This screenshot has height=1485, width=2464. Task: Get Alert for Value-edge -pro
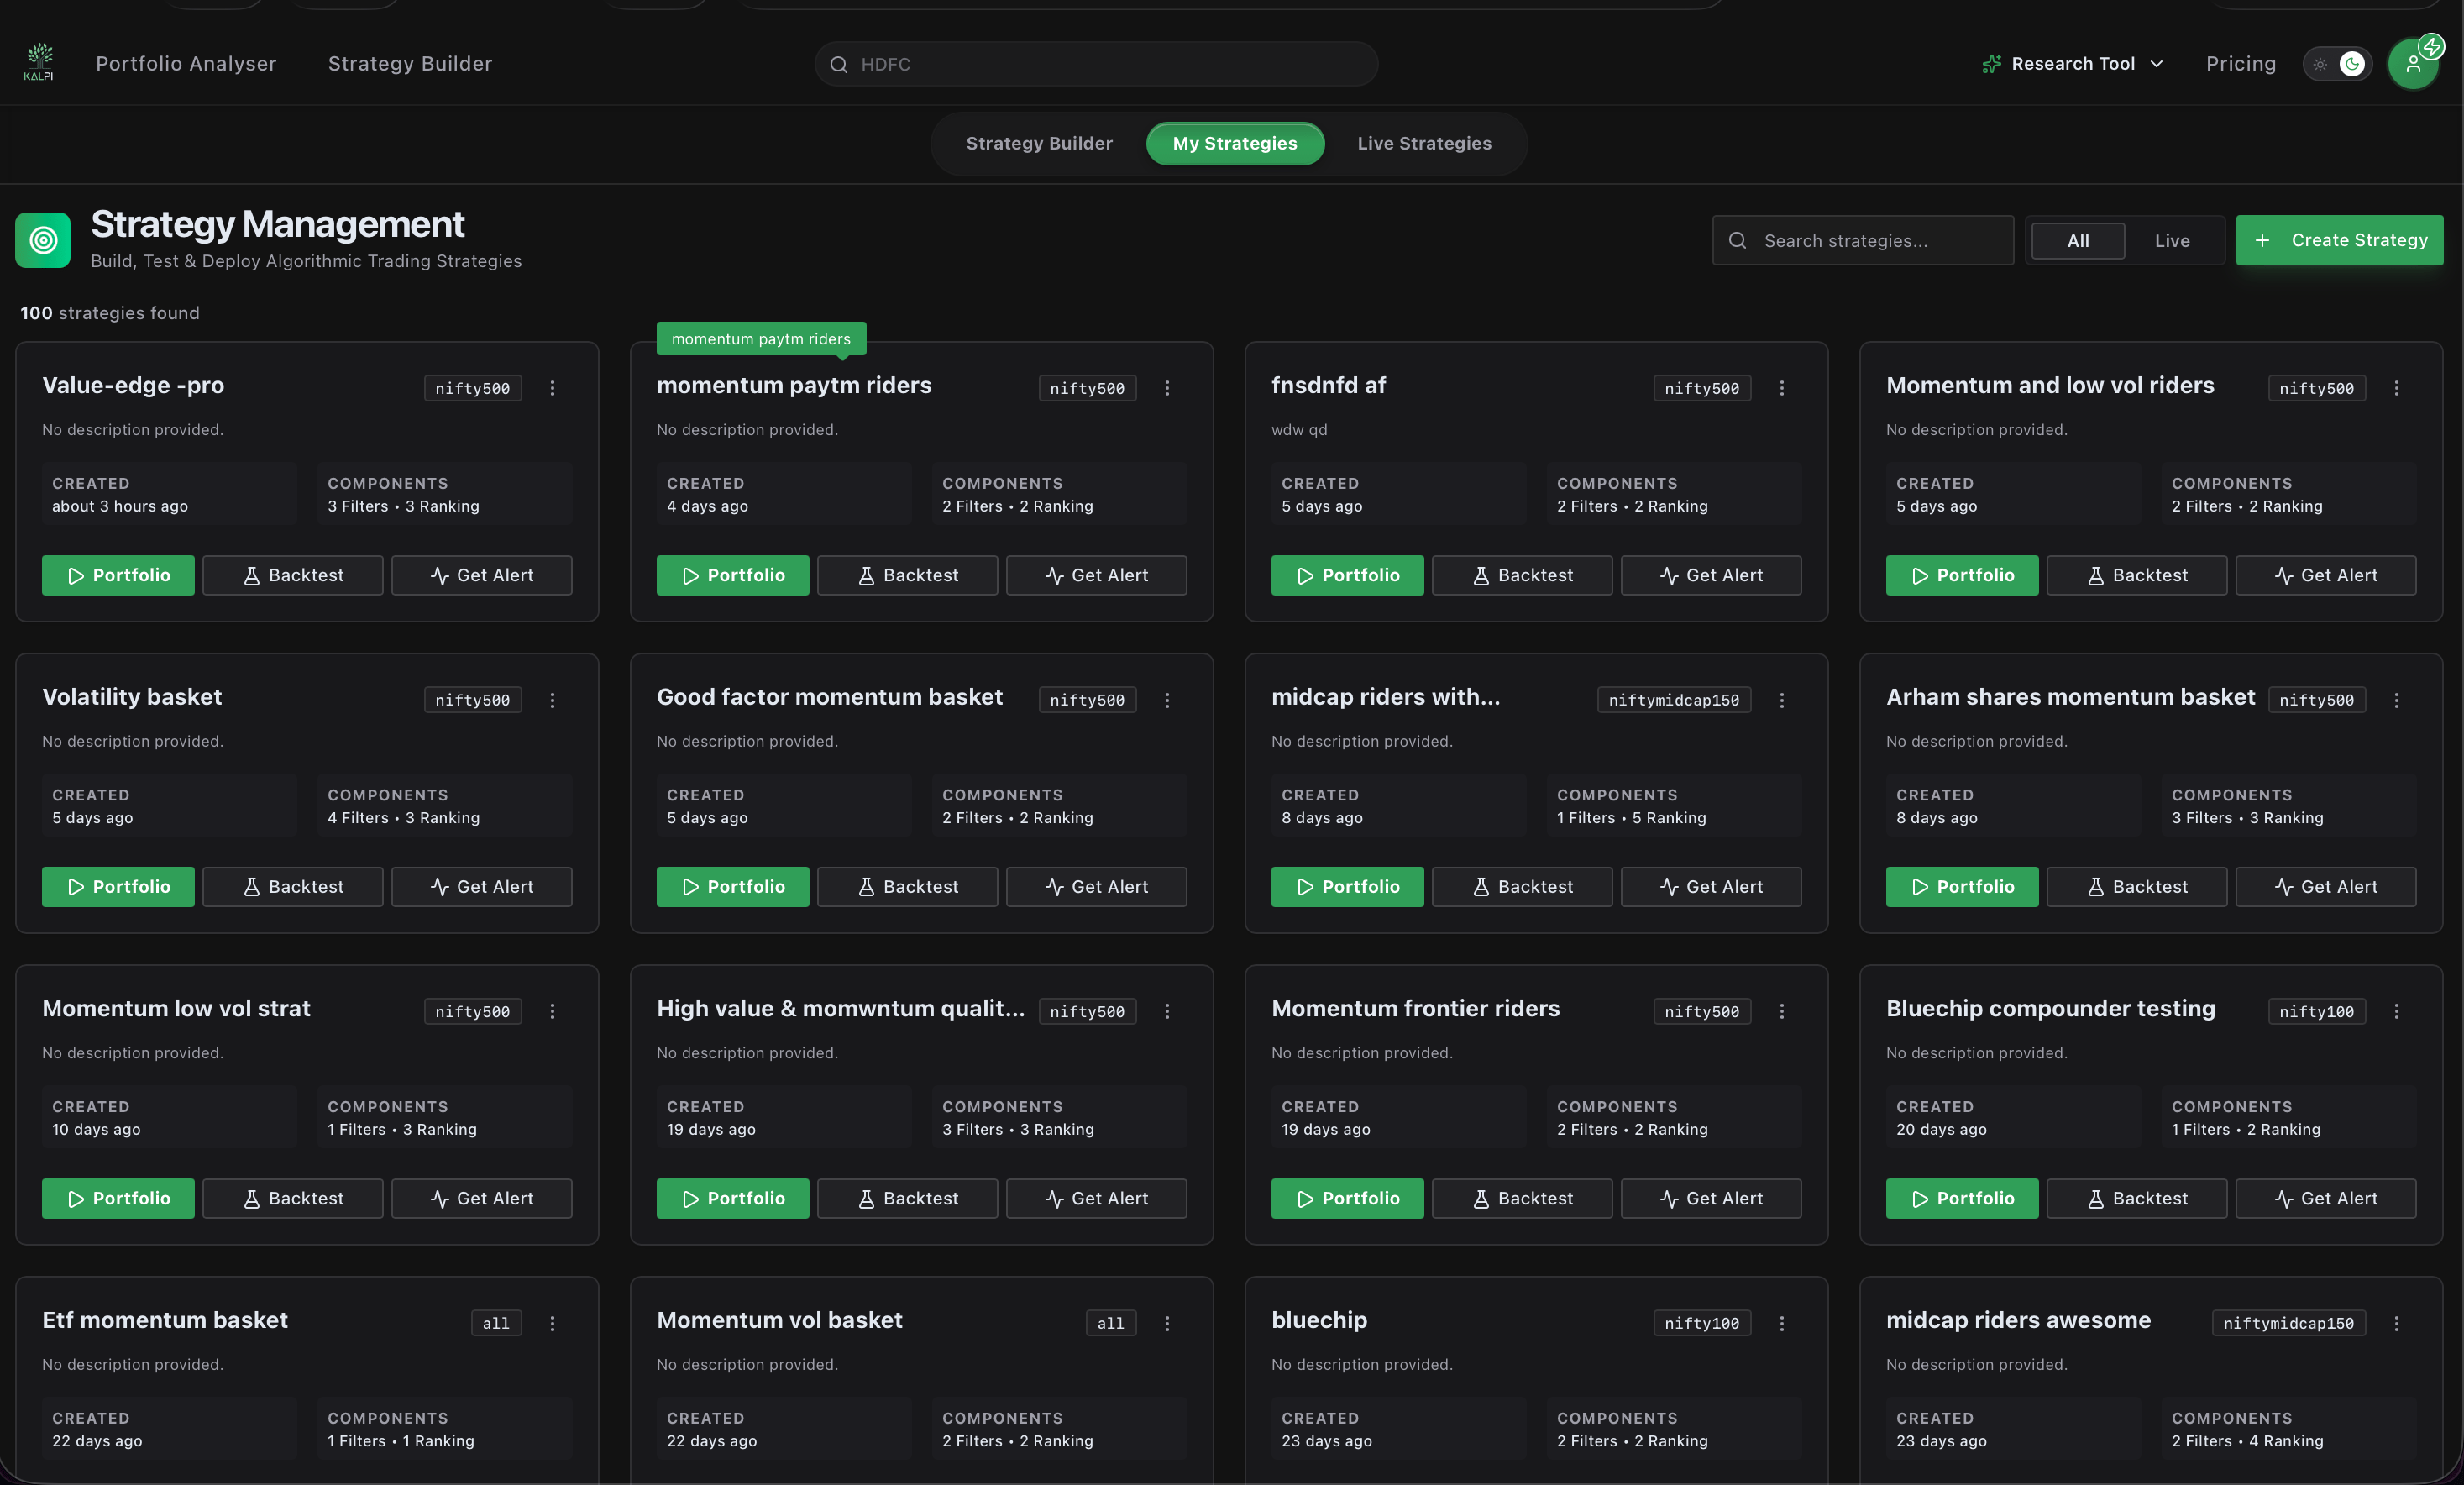(x=482, y=575)
